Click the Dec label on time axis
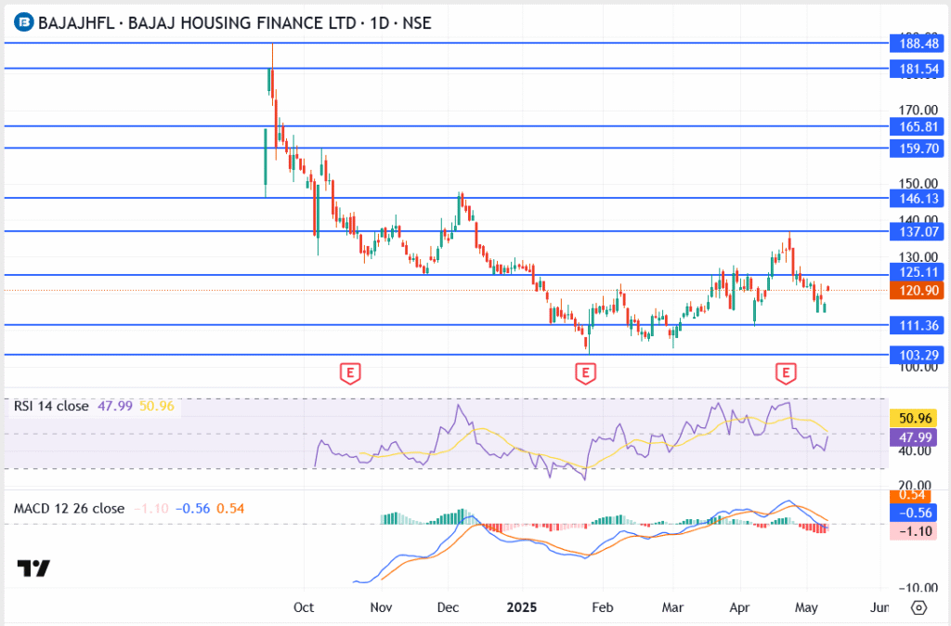Screen dimensions: 951x626 tap(449, 607)
